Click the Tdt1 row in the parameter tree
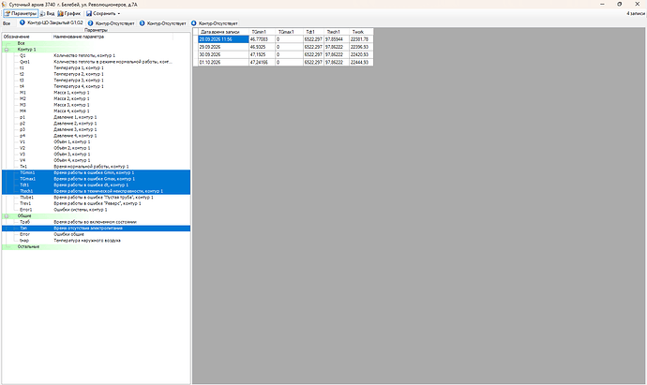This screenshot has width=647, height=385. (96, 185)
